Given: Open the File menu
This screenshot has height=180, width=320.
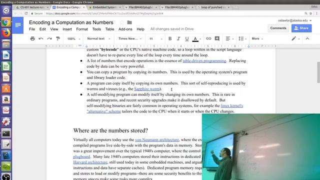Looking at the screenshot, I should coord(32,29).
